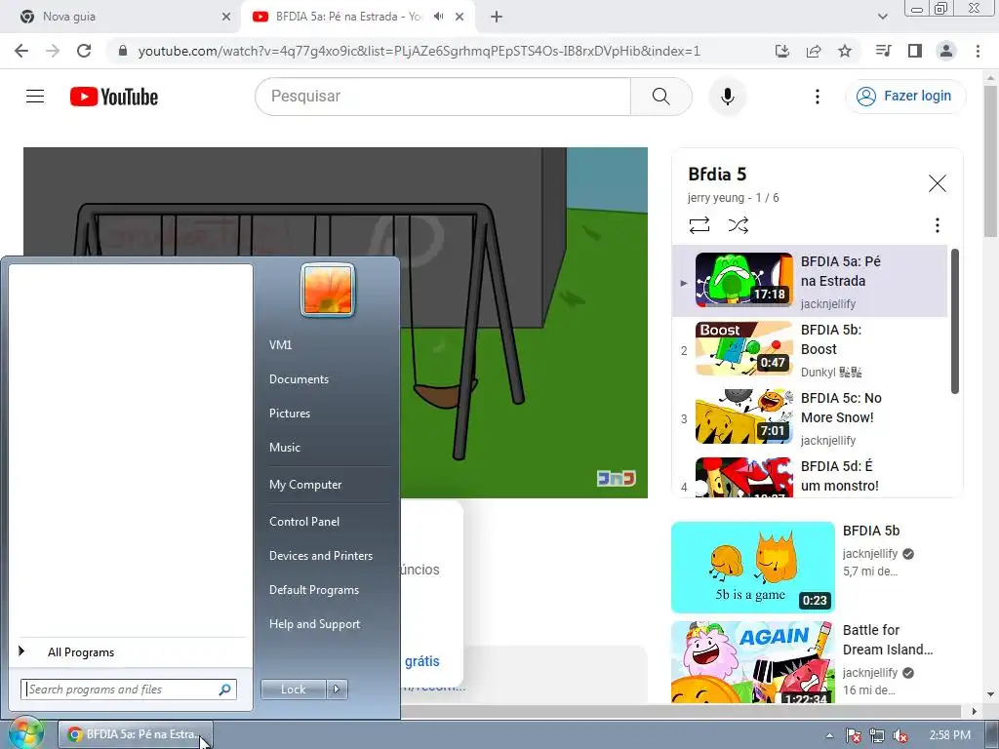Click the 2:58 PM taskbar clock
Screen dimensions: 999x749
coord(949,735)
